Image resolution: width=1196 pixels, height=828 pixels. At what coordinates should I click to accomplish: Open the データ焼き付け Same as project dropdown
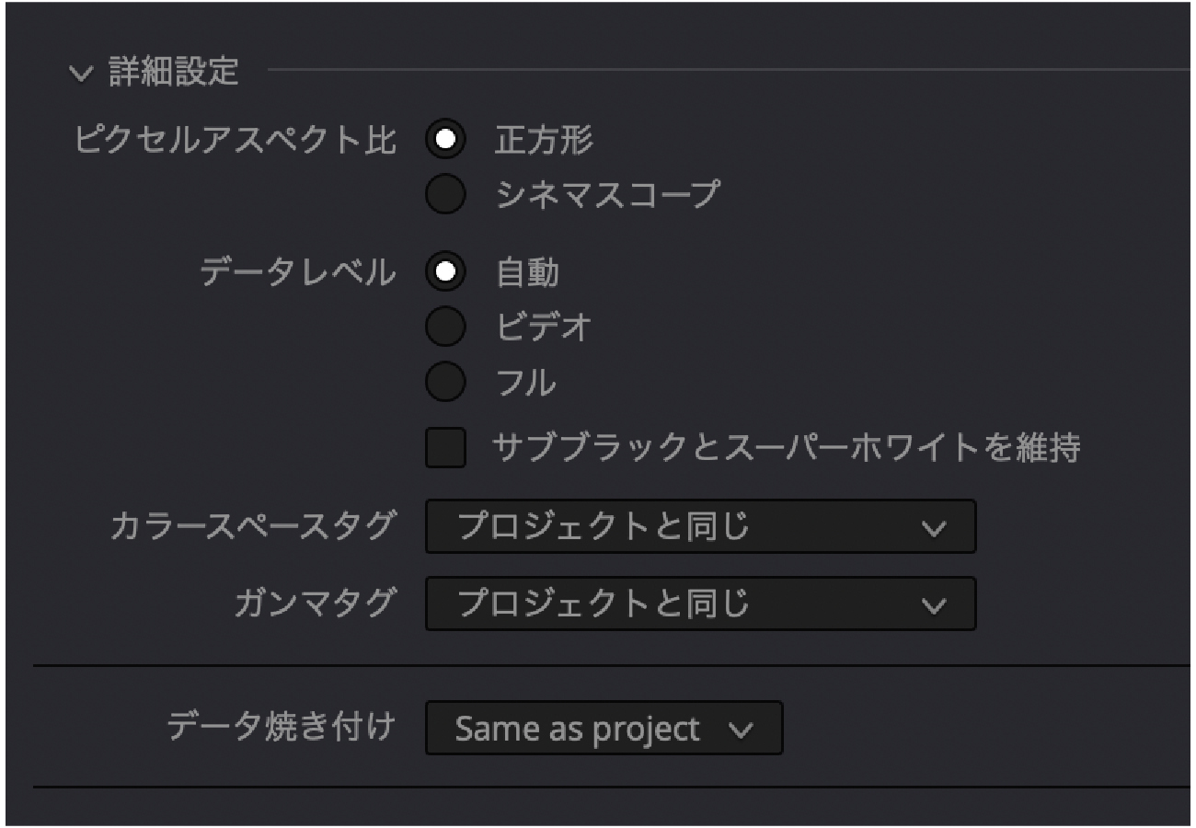pos(604,728)
